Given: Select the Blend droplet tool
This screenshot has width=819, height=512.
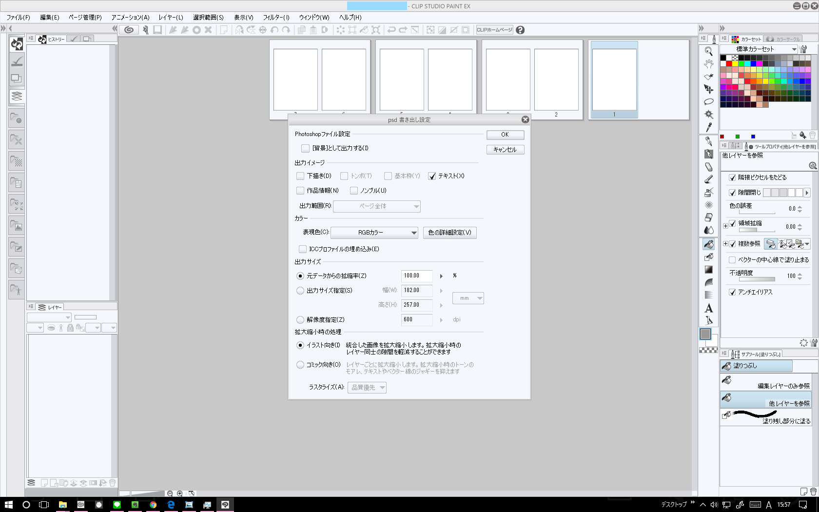Looking at the screenshot, I should point(709,230).
